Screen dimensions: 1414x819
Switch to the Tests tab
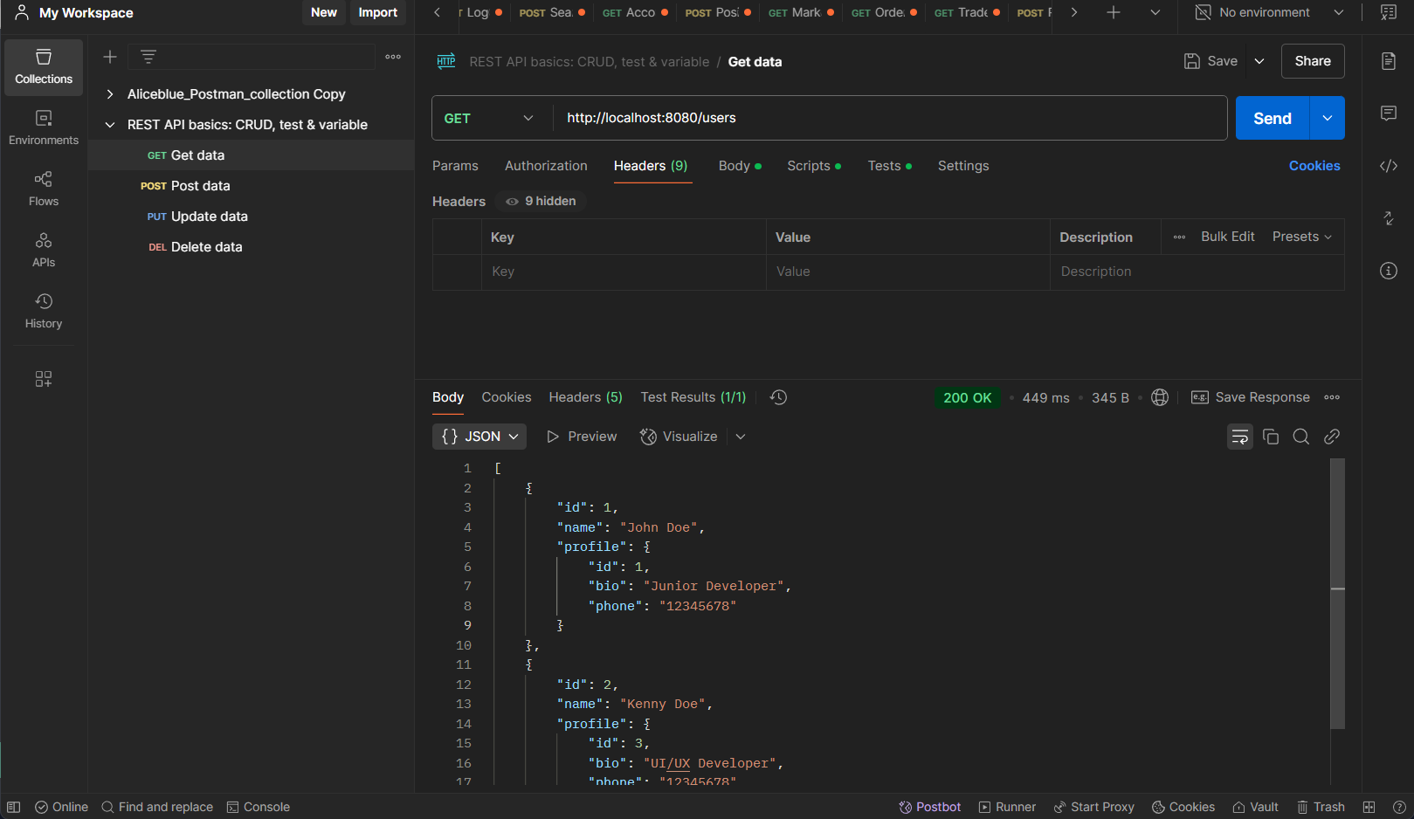coord(890,166)
